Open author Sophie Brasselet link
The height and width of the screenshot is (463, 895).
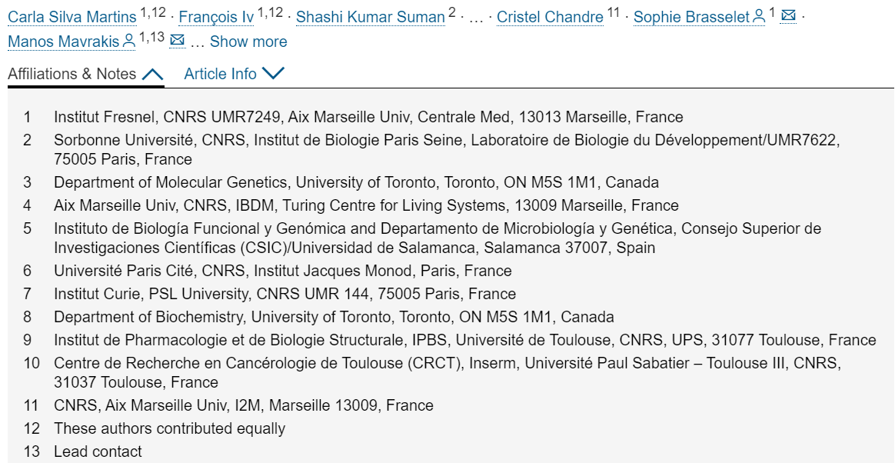coord(692,17)
